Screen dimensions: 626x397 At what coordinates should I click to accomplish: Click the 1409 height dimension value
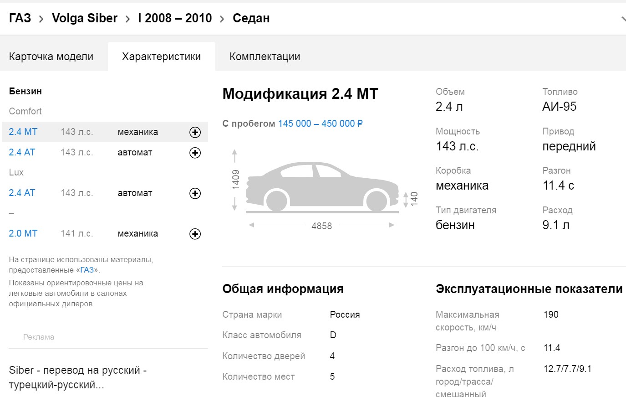point(235,180)
